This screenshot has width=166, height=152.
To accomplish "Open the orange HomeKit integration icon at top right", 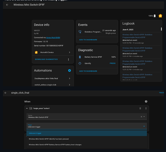I will 160,16.
